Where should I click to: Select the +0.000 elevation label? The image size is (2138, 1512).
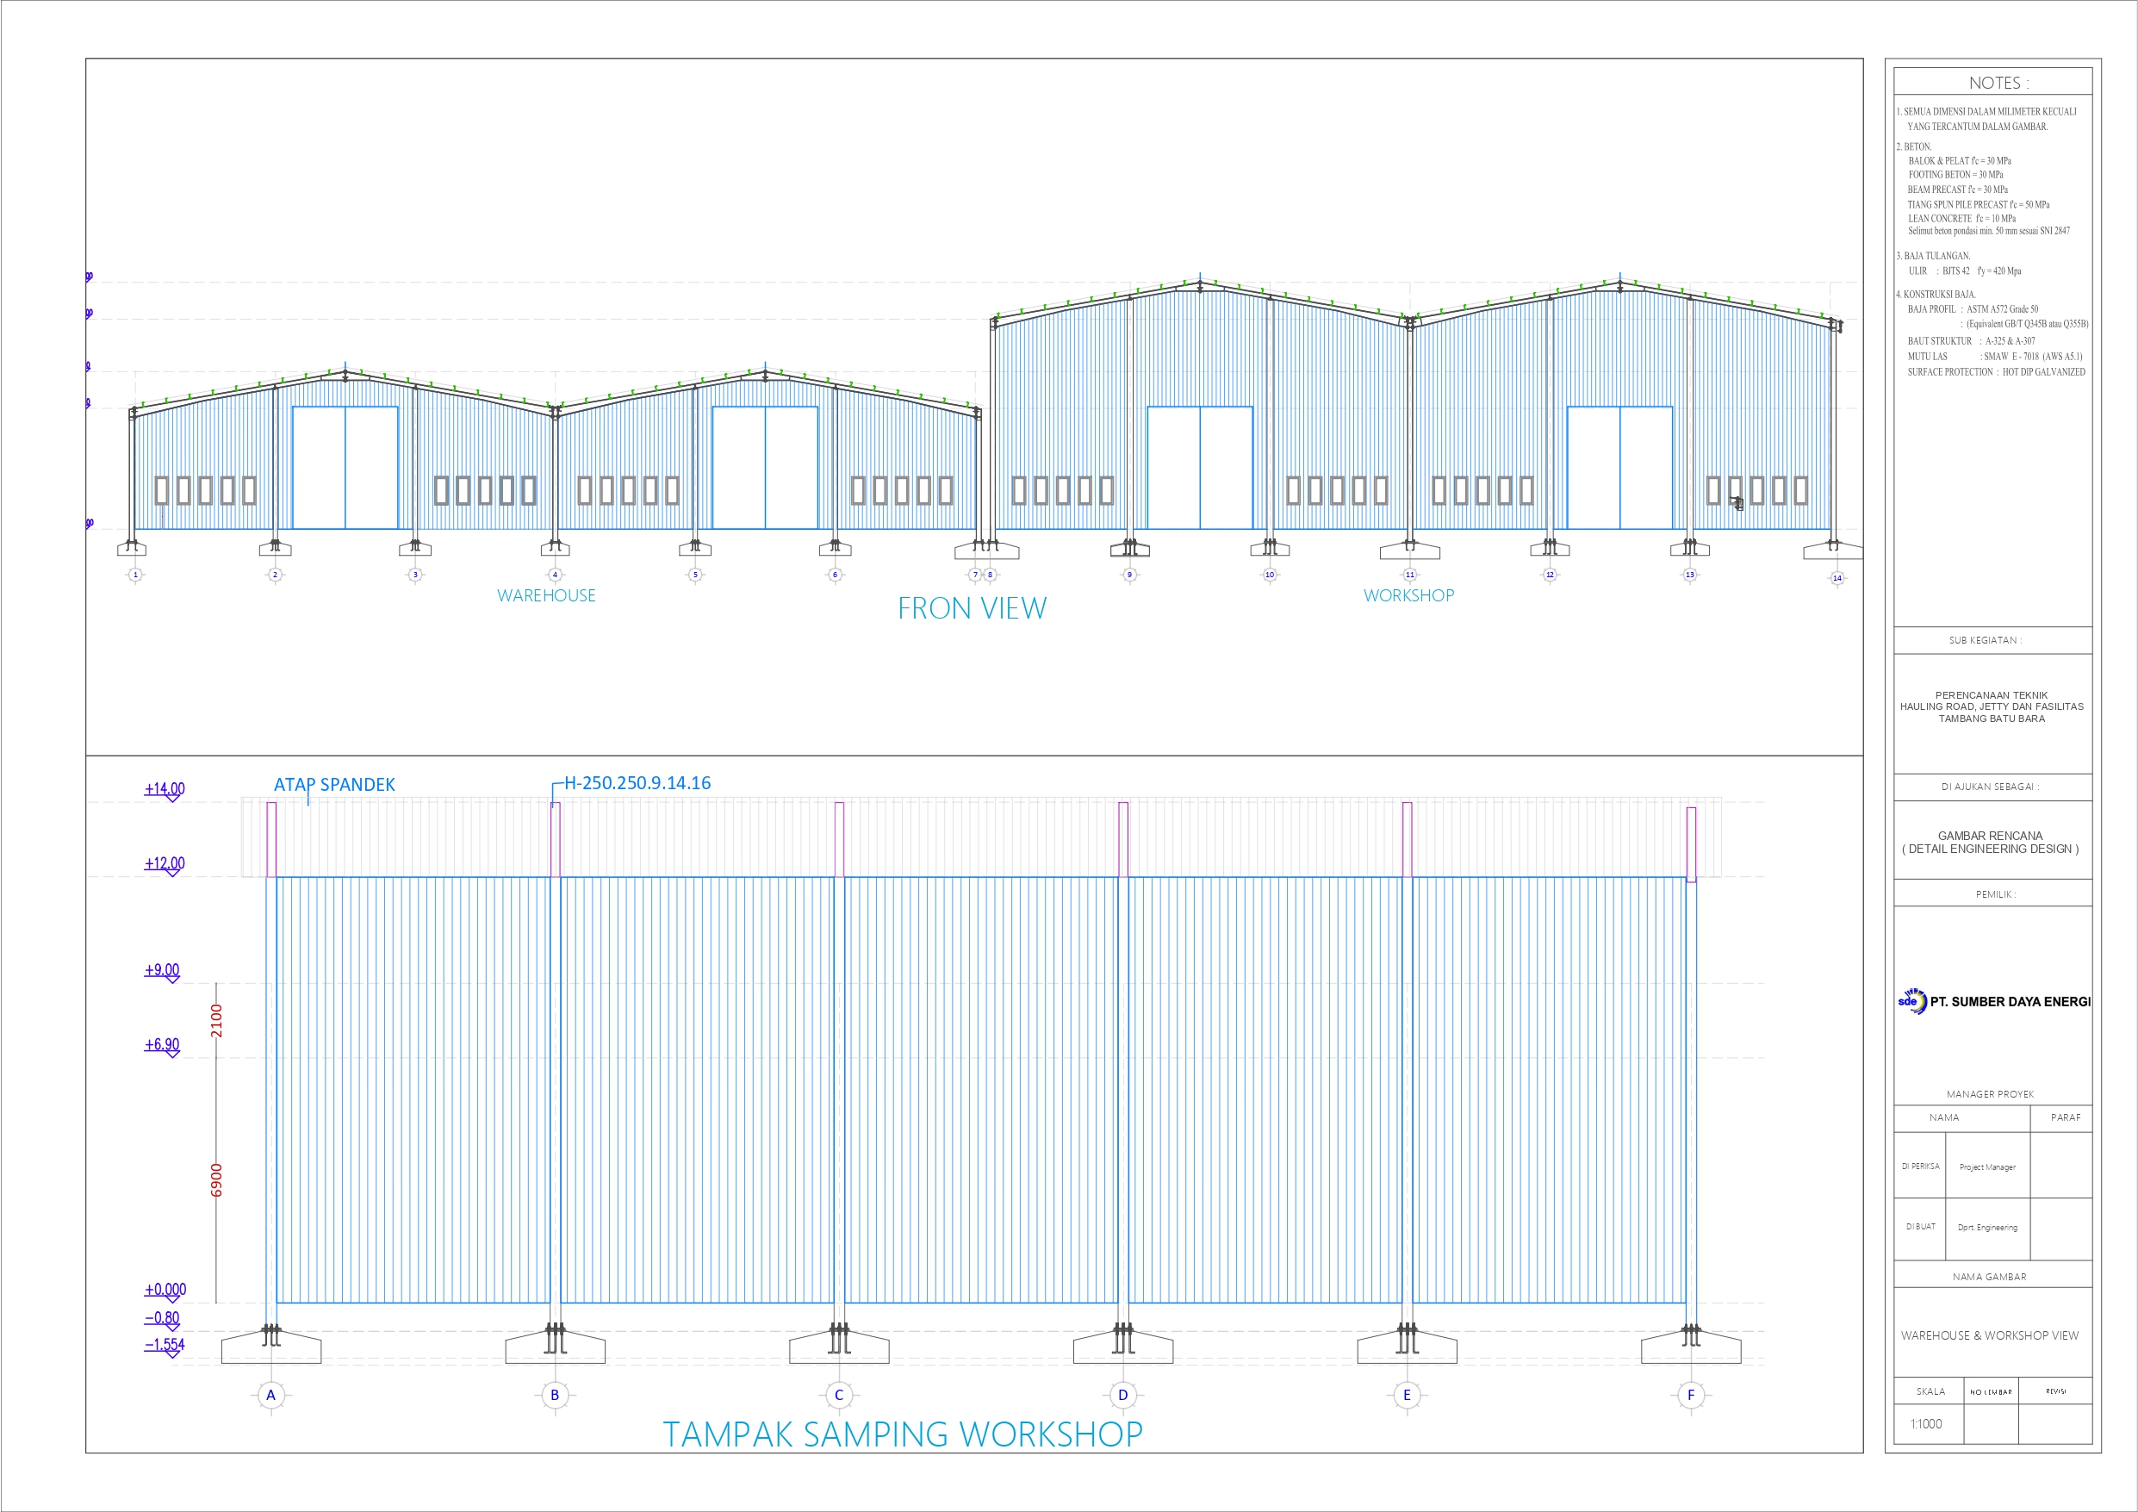165,1290
